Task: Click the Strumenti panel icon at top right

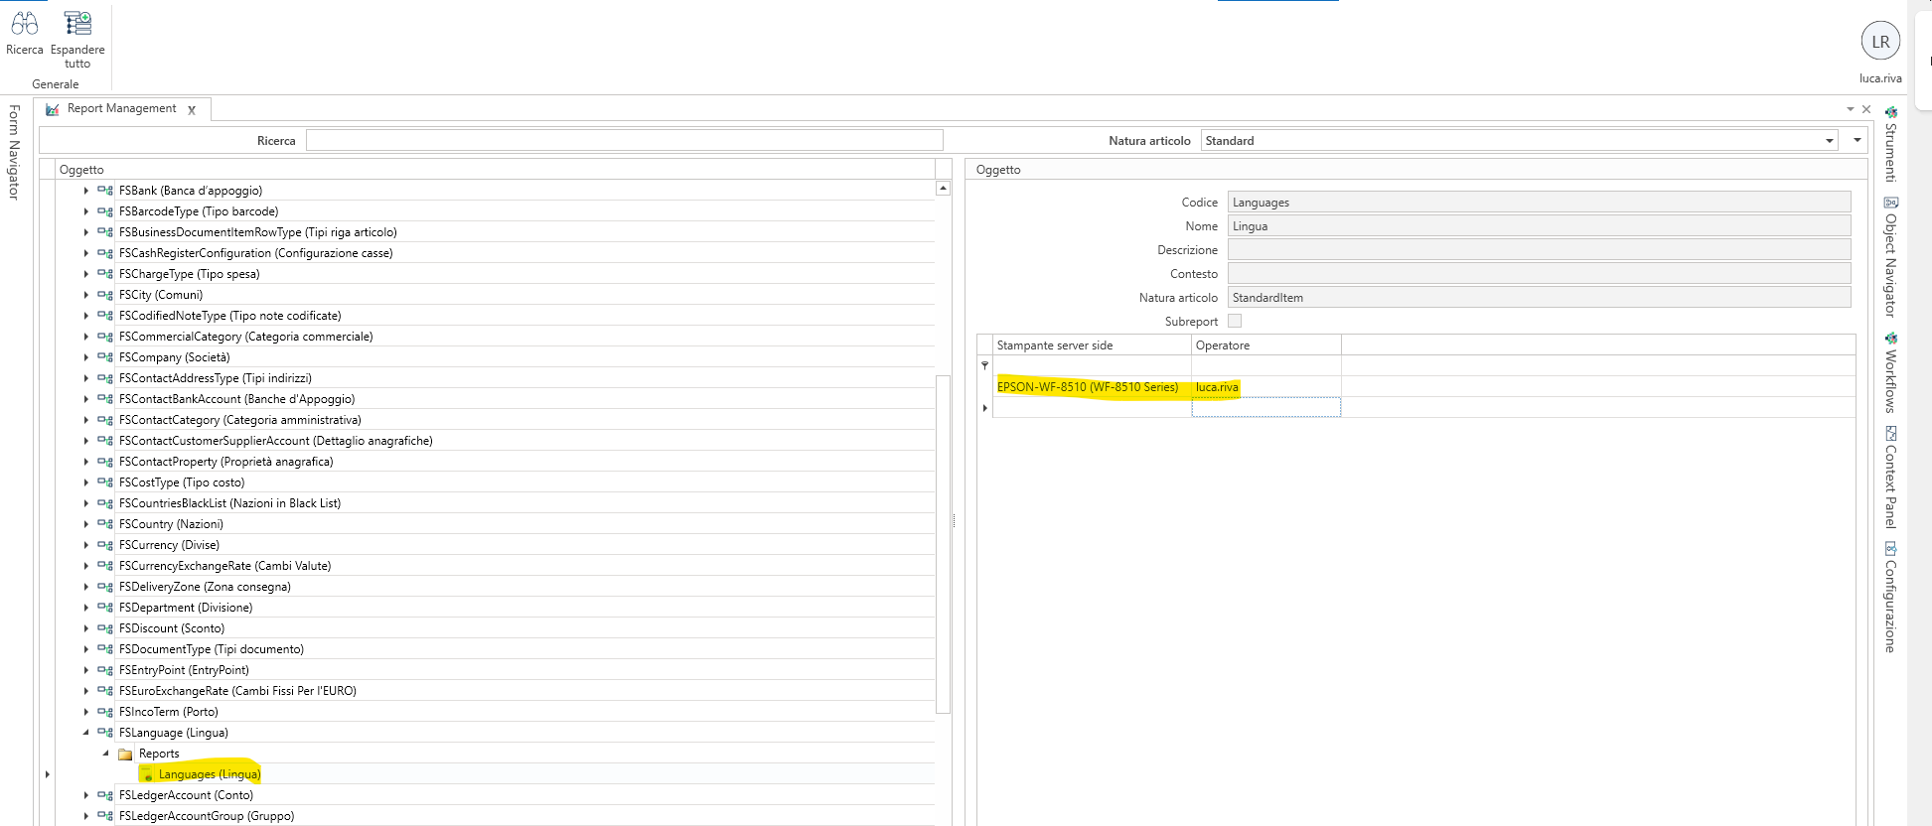Action: [1890, 112]
